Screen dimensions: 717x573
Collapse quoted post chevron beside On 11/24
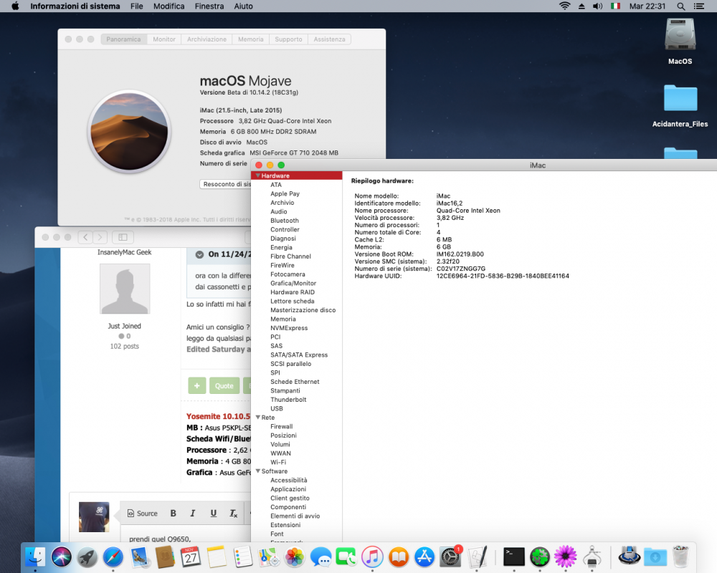(199, 254)
